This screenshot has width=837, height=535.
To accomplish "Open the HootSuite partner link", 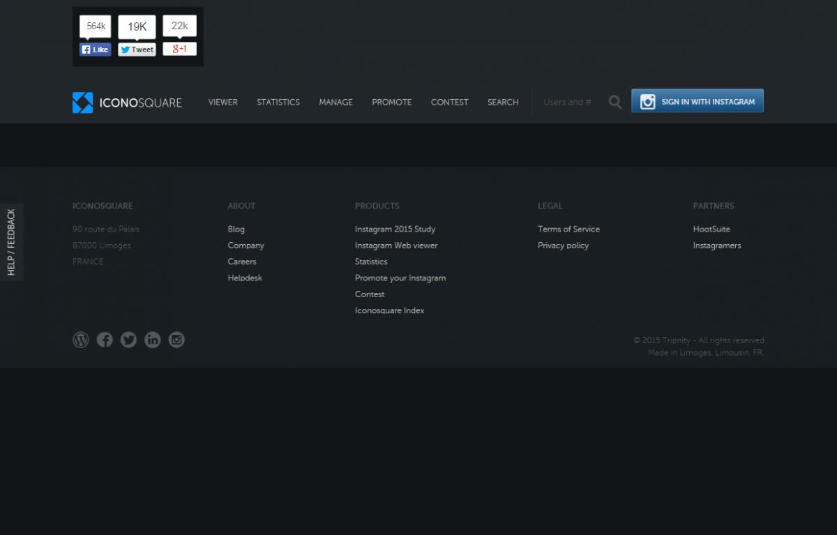I will (x=711, y=229).
